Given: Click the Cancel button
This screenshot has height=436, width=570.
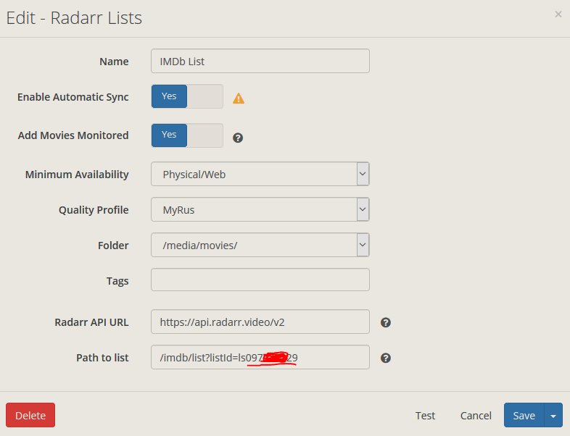Looking at the screenshot, I should pos(476,415).
